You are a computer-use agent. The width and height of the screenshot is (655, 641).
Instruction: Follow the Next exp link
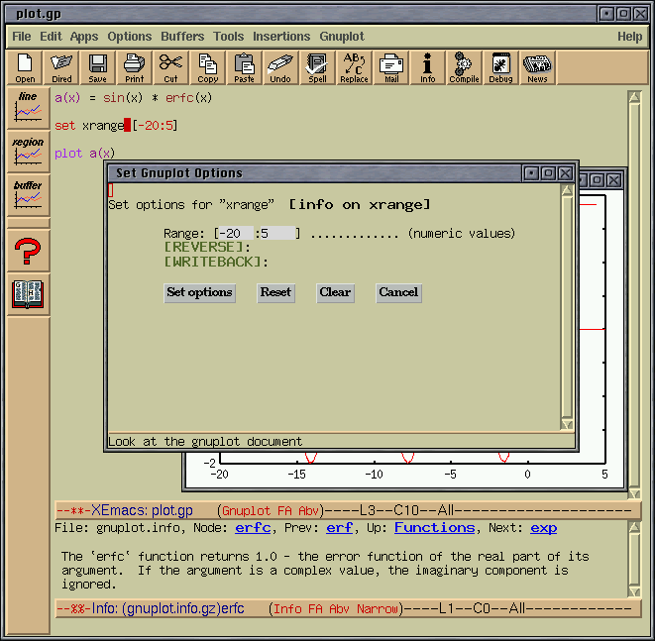pos(543,528)
